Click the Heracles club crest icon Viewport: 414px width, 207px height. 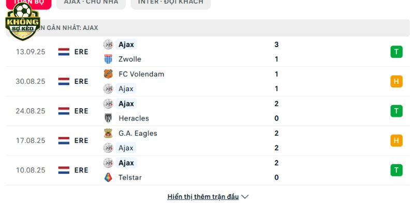pyautogui.click(x=108, y=119)
